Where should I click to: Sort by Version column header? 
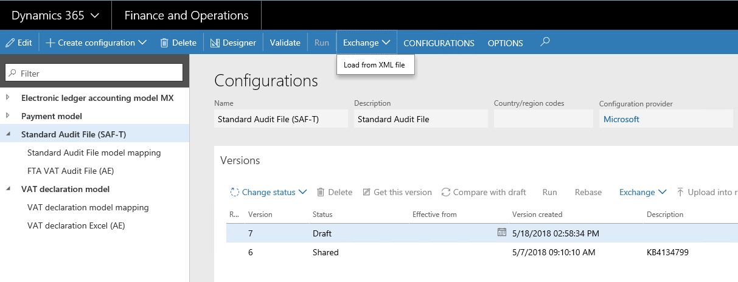tap(260, 215)
